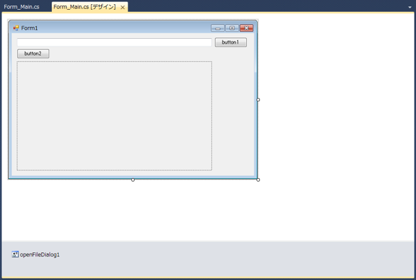This screenshot has height=280, width=416.
Task: Click the Form1 maximize button
Action: coord(232,28)
